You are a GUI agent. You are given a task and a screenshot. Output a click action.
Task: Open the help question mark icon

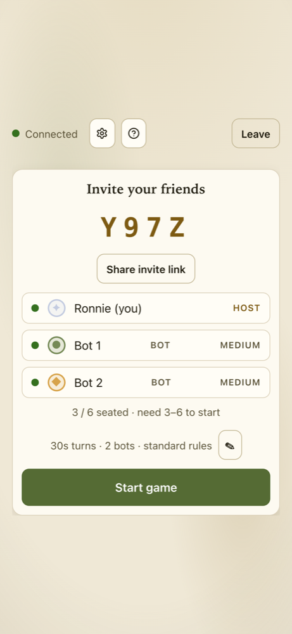point(134,133)
